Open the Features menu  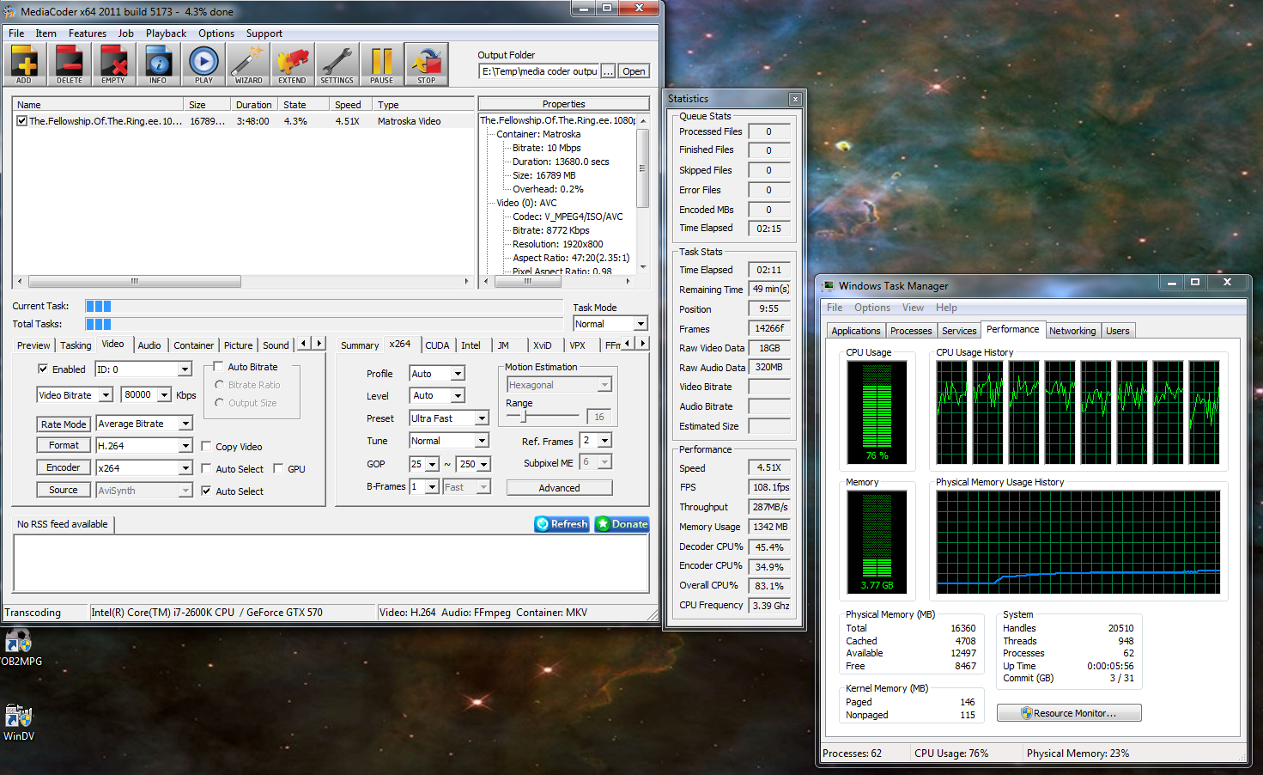[88, 34]
